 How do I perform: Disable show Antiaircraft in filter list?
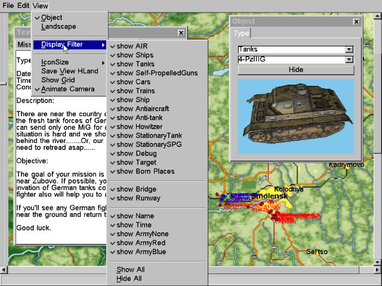click(x=143, y=108)
